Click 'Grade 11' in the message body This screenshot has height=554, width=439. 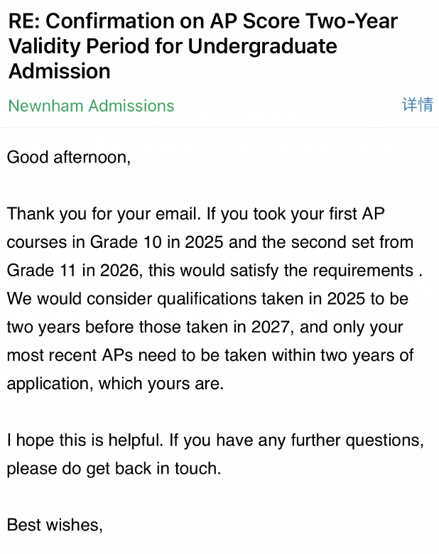[x=41, y=271]
